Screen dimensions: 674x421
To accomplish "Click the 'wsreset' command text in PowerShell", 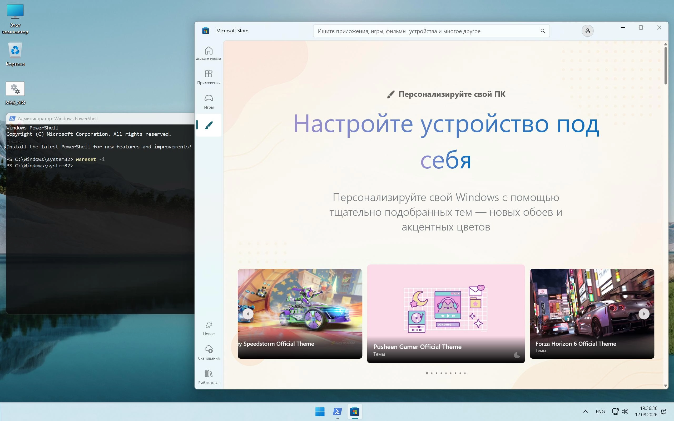I will [x=86, y=159].
